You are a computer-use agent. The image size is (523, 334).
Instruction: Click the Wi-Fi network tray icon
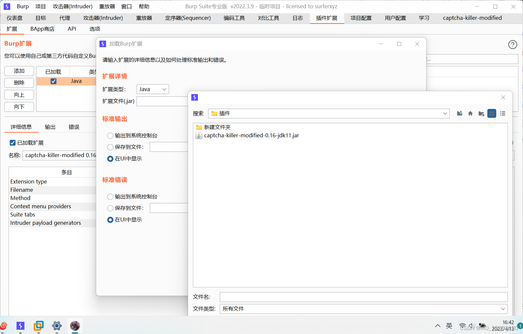click(463, 326)
